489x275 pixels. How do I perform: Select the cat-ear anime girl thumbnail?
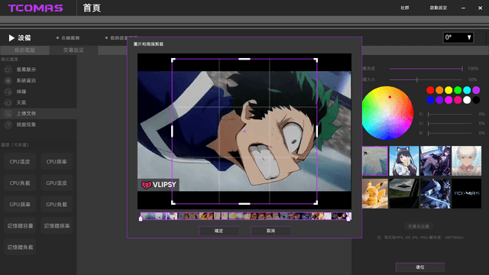click(404, 161)
